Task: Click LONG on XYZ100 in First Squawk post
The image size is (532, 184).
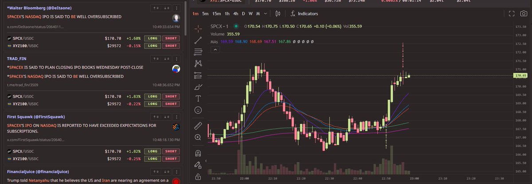Action: coord(153,159)
